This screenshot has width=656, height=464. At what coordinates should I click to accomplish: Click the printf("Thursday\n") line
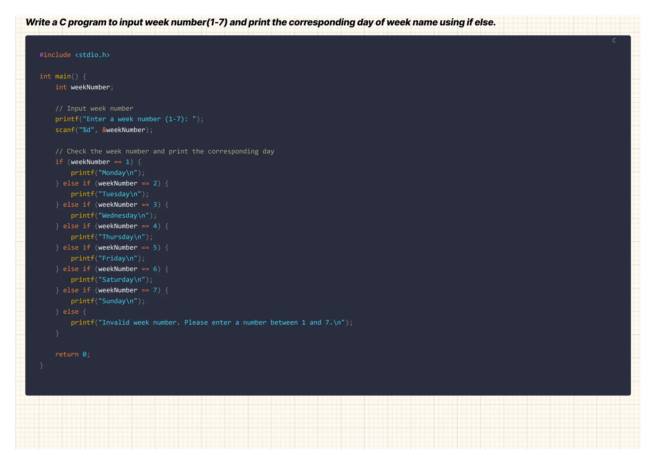pos(112,237)
